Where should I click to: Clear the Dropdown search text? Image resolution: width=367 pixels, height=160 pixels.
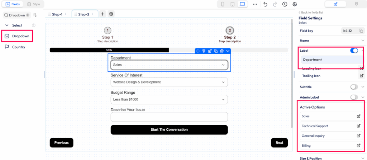28,15
